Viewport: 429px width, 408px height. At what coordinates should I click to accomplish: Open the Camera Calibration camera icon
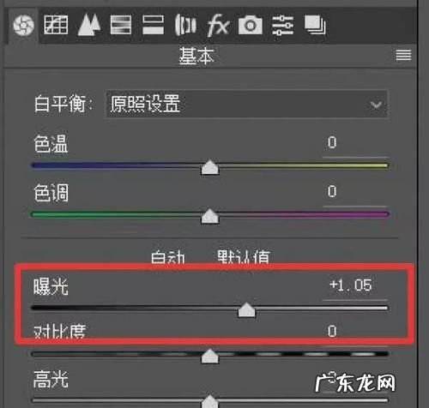(251, 25)
